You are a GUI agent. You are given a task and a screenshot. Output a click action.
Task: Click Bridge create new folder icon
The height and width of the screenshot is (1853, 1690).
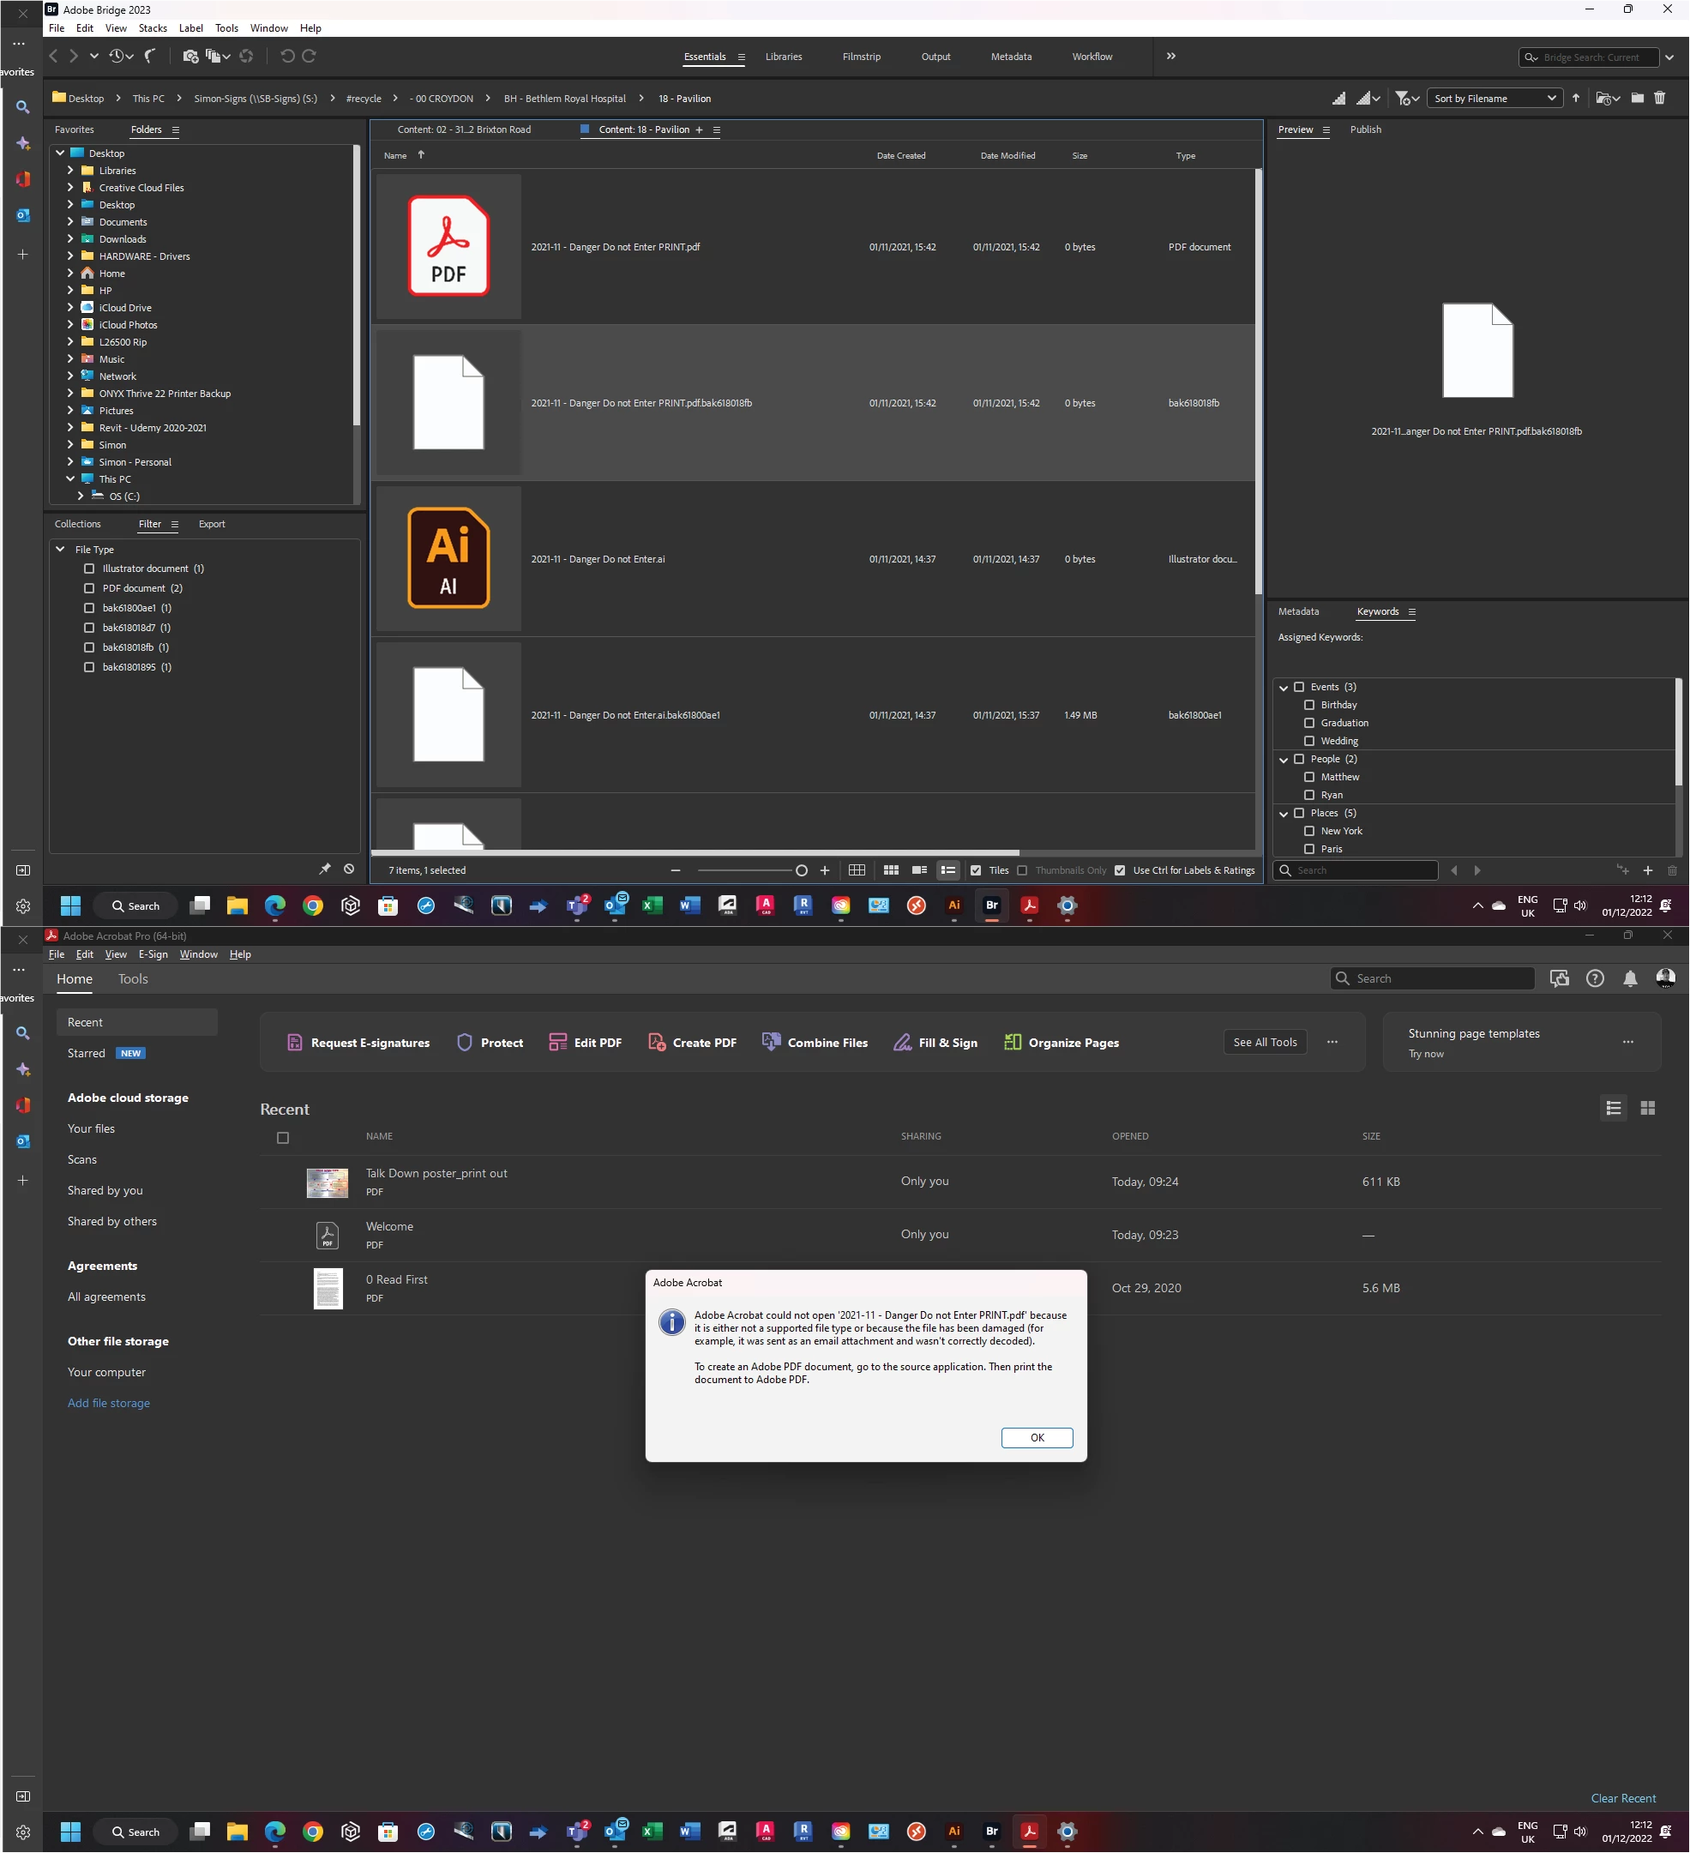(1638, 99)
